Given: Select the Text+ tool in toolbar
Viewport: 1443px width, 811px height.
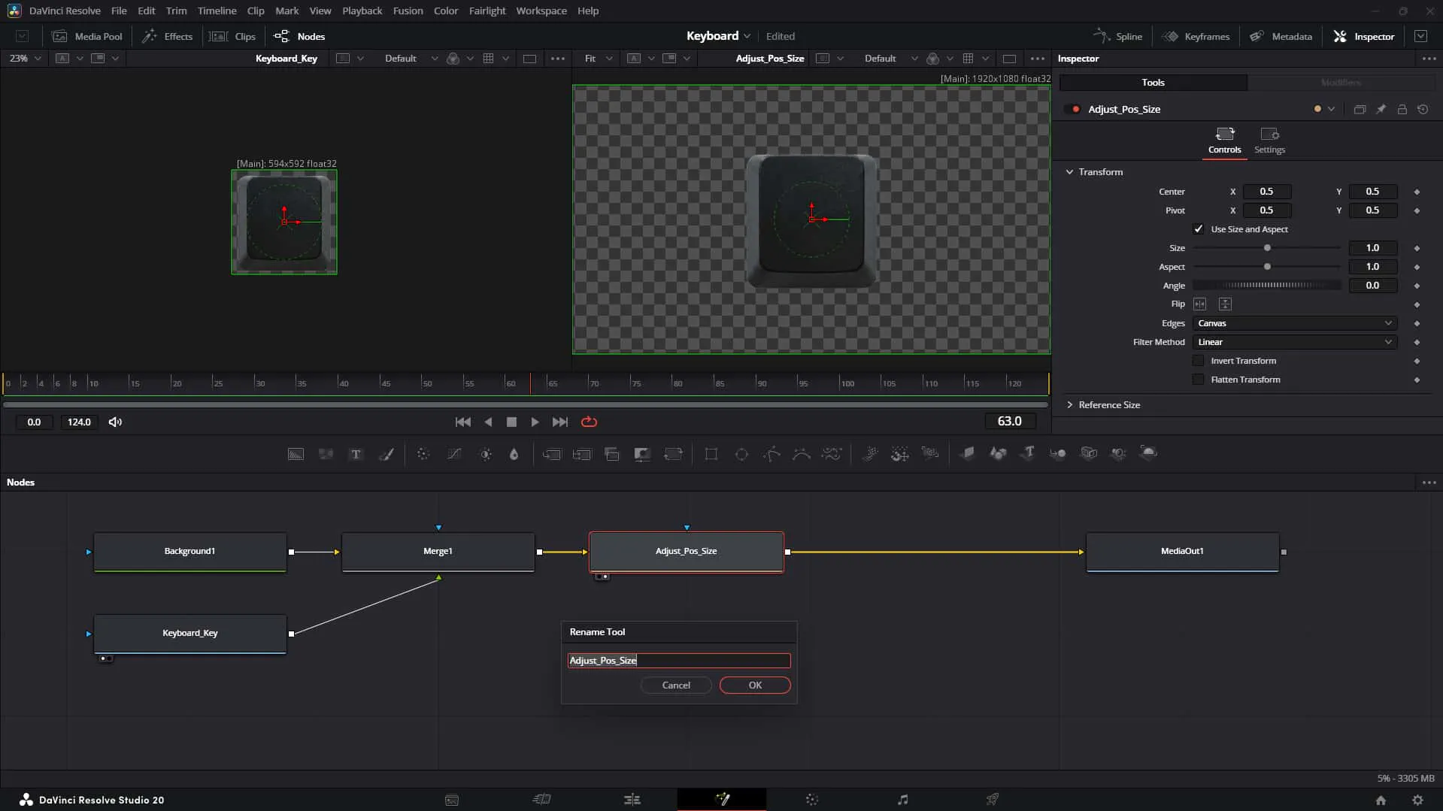Looking at the screenshot, I should 356,454.
